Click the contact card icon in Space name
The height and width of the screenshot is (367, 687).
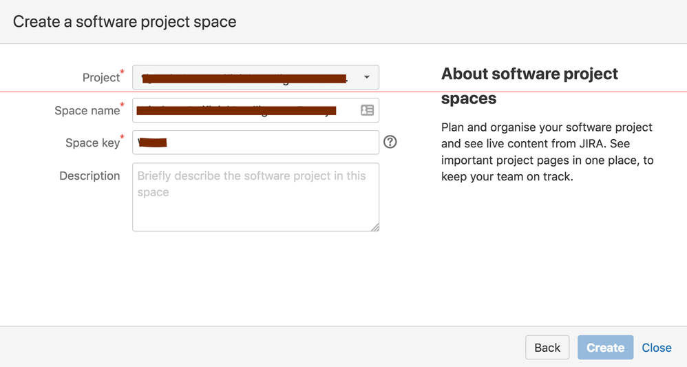pyautogui.click(x=367, y=110)
